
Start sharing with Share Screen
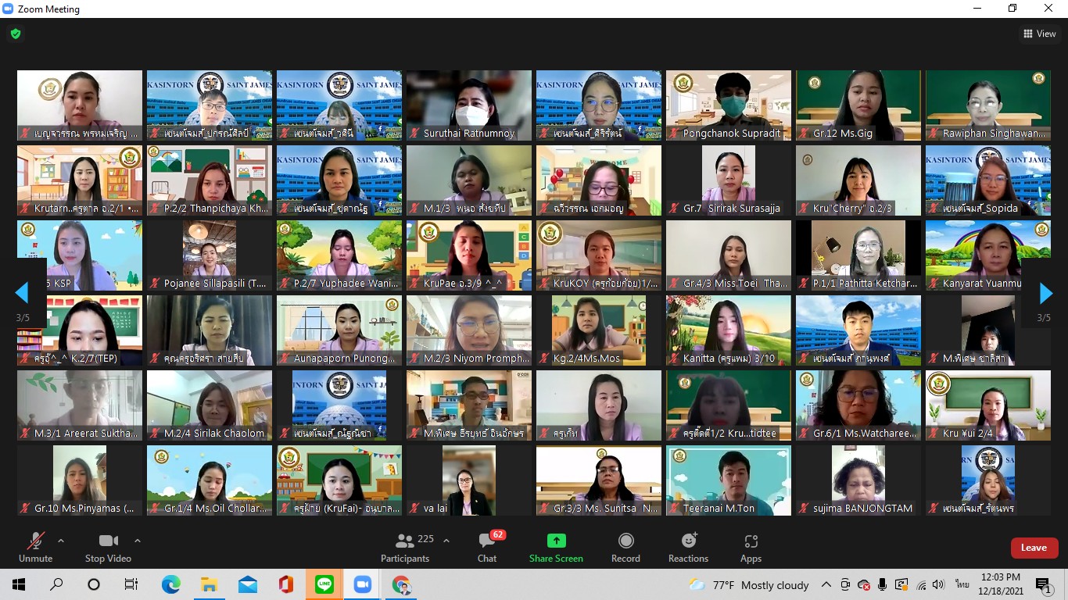click(556, 547)
